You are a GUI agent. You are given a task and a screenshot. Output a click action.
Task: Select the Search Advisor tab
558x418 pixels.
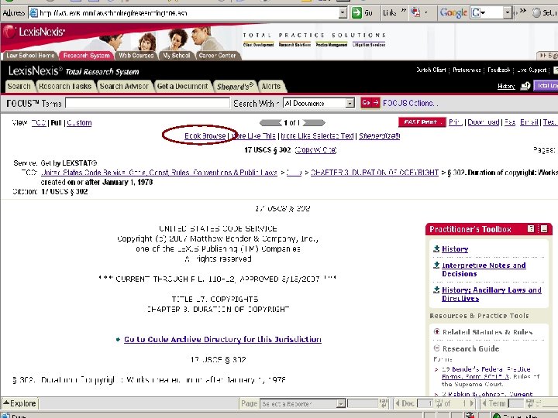[124, 87]
